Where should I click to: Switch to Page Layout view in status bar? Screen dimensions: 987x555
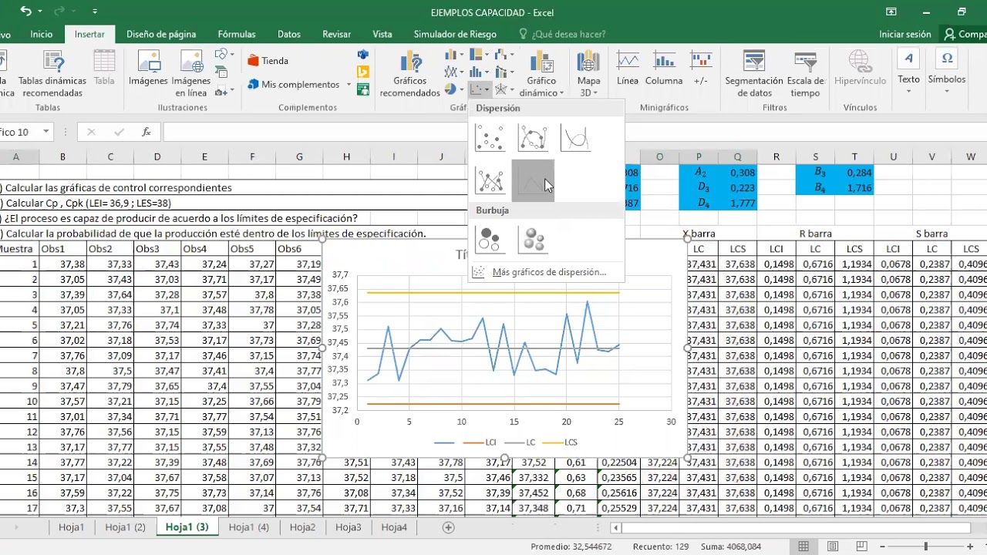coord(834,547)
